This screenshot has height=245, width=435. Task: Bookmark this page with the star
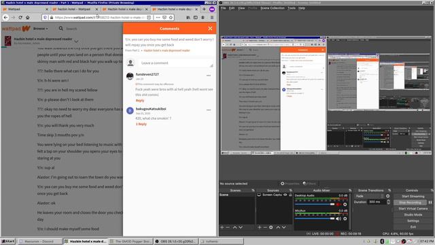(171, 17)
